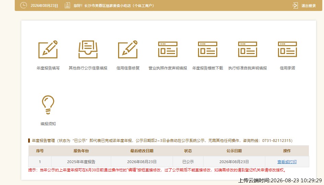Image resolution: width=324 pixels, height=185 pixels.
Task: Click the 报告年份 column header
Action: (81, 151)
